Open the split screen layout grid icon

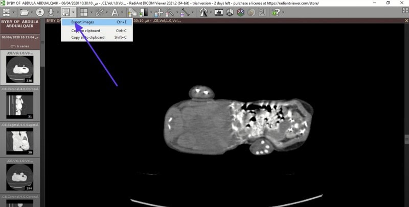tap(84, 12)
